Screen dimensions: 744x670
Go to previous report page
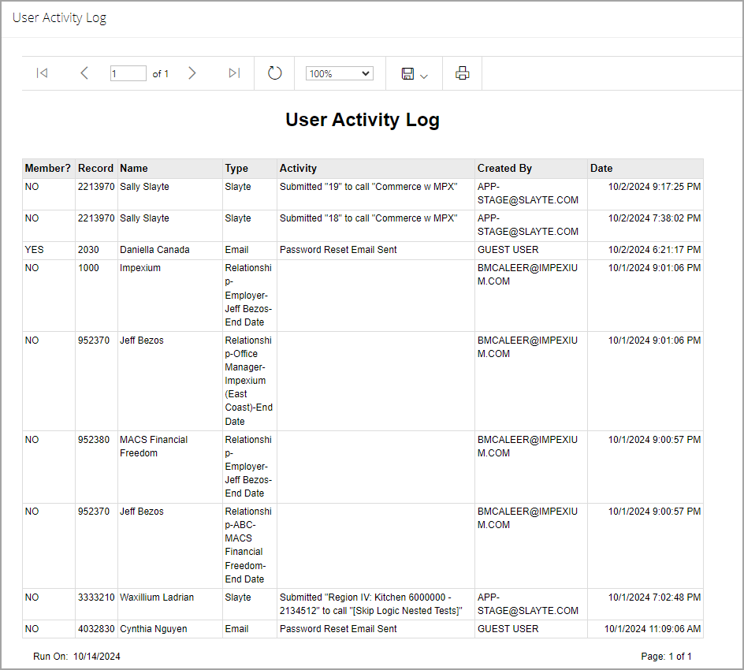84,73
